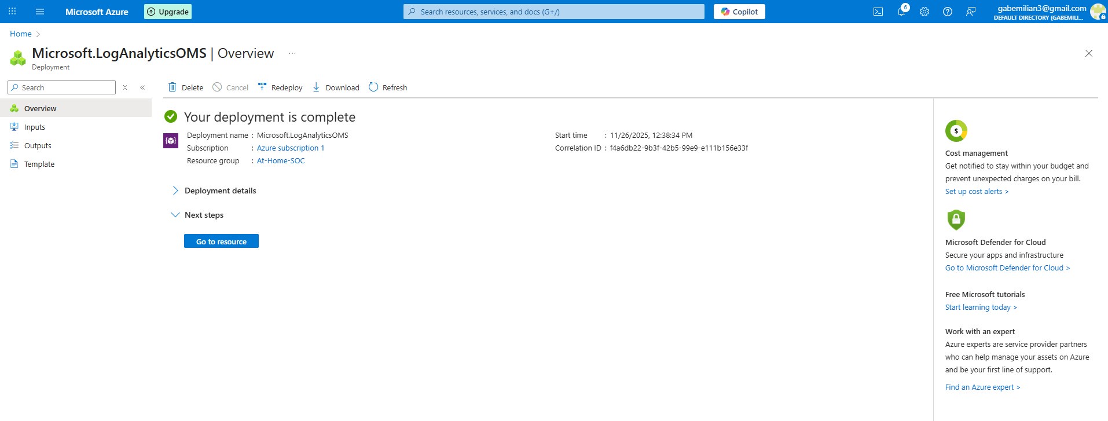1108x421 pixels.
Task: Click the Delete toolbar button
Action: 185,87
